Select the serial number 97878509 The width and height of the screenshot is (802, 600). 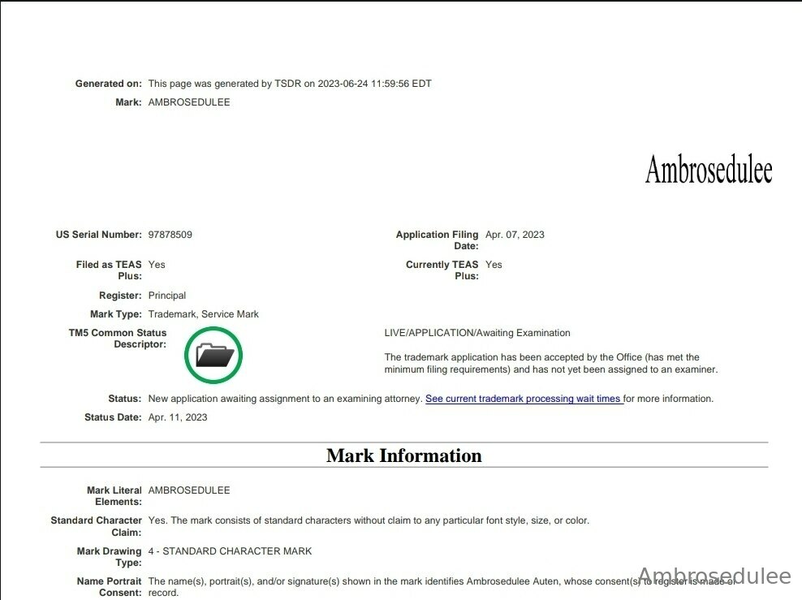click(x=170, y=235)
